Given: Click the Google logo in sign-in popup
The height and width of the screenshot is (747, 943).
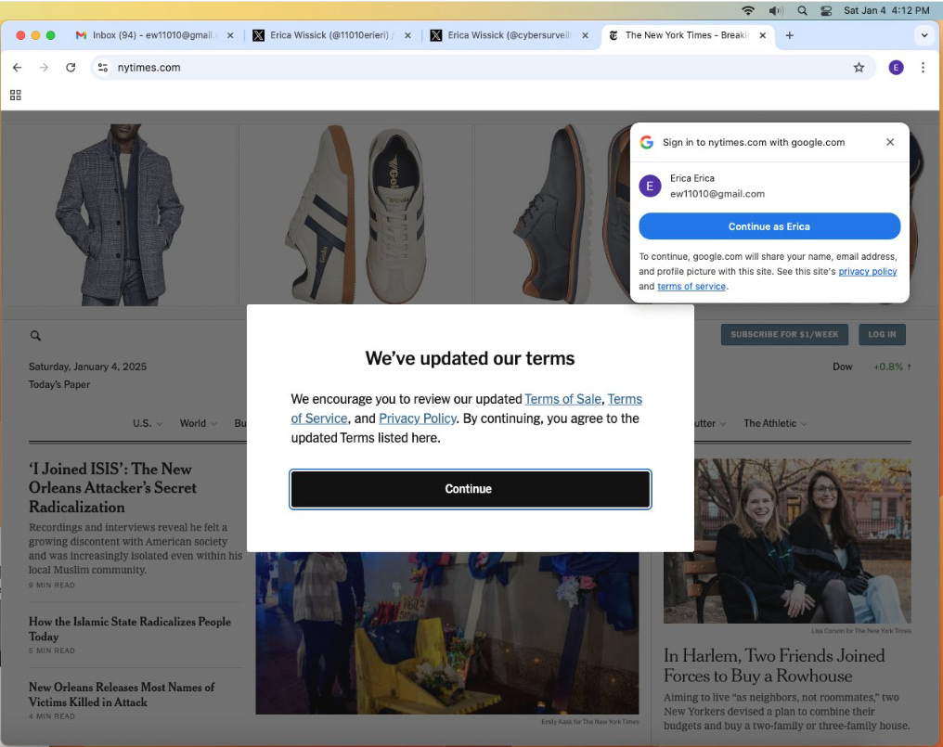Looking at the screenshot, I should (647, 142).
